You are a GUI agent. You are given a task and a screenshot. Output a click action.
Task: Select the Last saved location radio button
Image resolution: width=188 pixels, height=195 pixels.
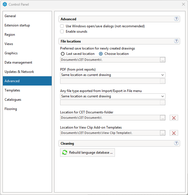[x=63, y=54]
